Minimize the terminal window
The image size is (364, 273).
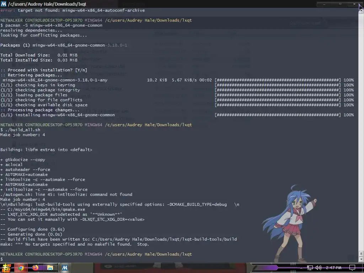(324, 4)
